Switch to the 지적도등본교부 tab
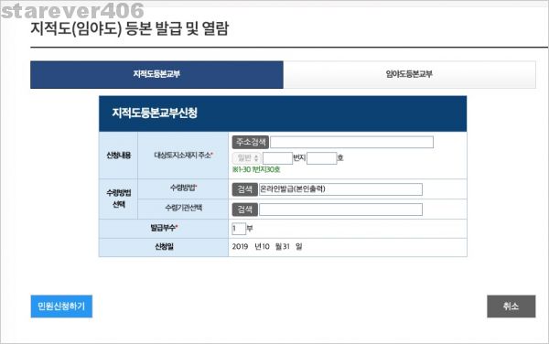The height and width of the screenshot is (344, 549). click(156, 74)
